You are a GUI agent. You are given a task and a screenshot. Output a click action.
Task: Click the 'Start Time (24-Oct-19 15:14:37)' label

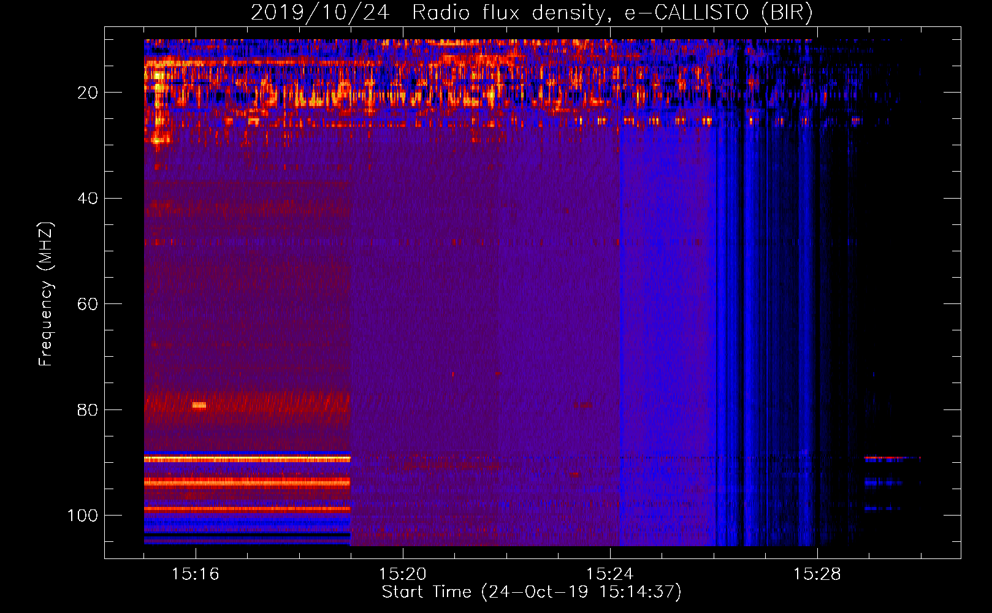(532, 592)
